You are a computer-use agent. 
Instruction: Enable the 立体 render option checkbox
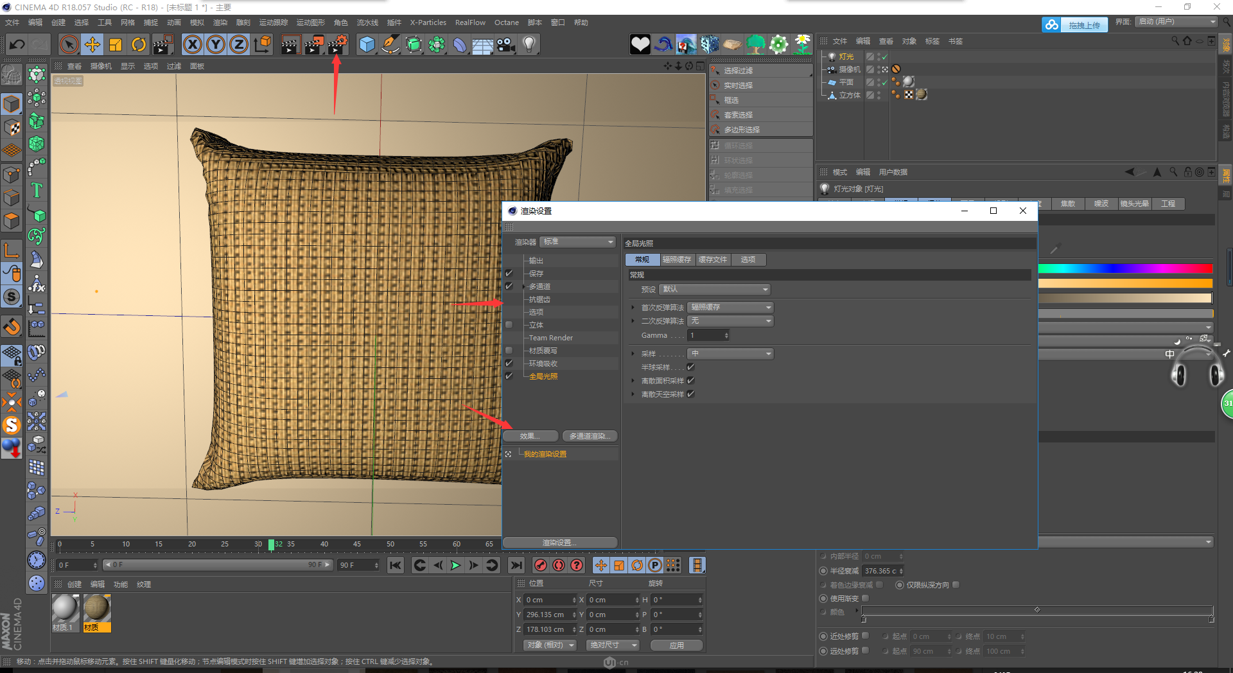(509, 325)
